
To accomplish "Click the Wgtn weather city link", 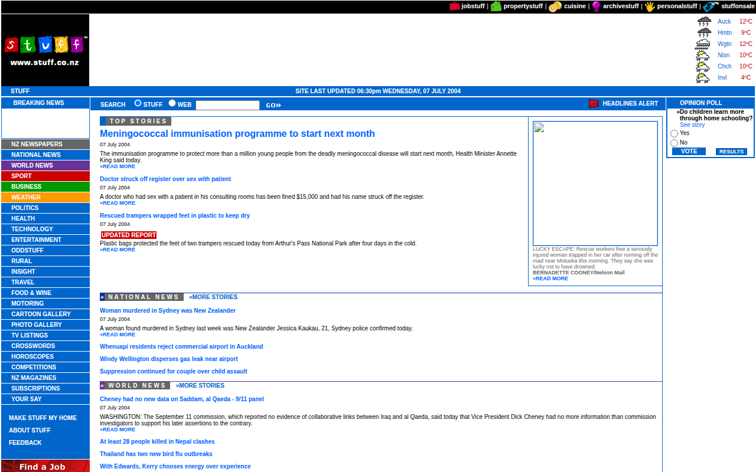I will (x=725, y=44).
